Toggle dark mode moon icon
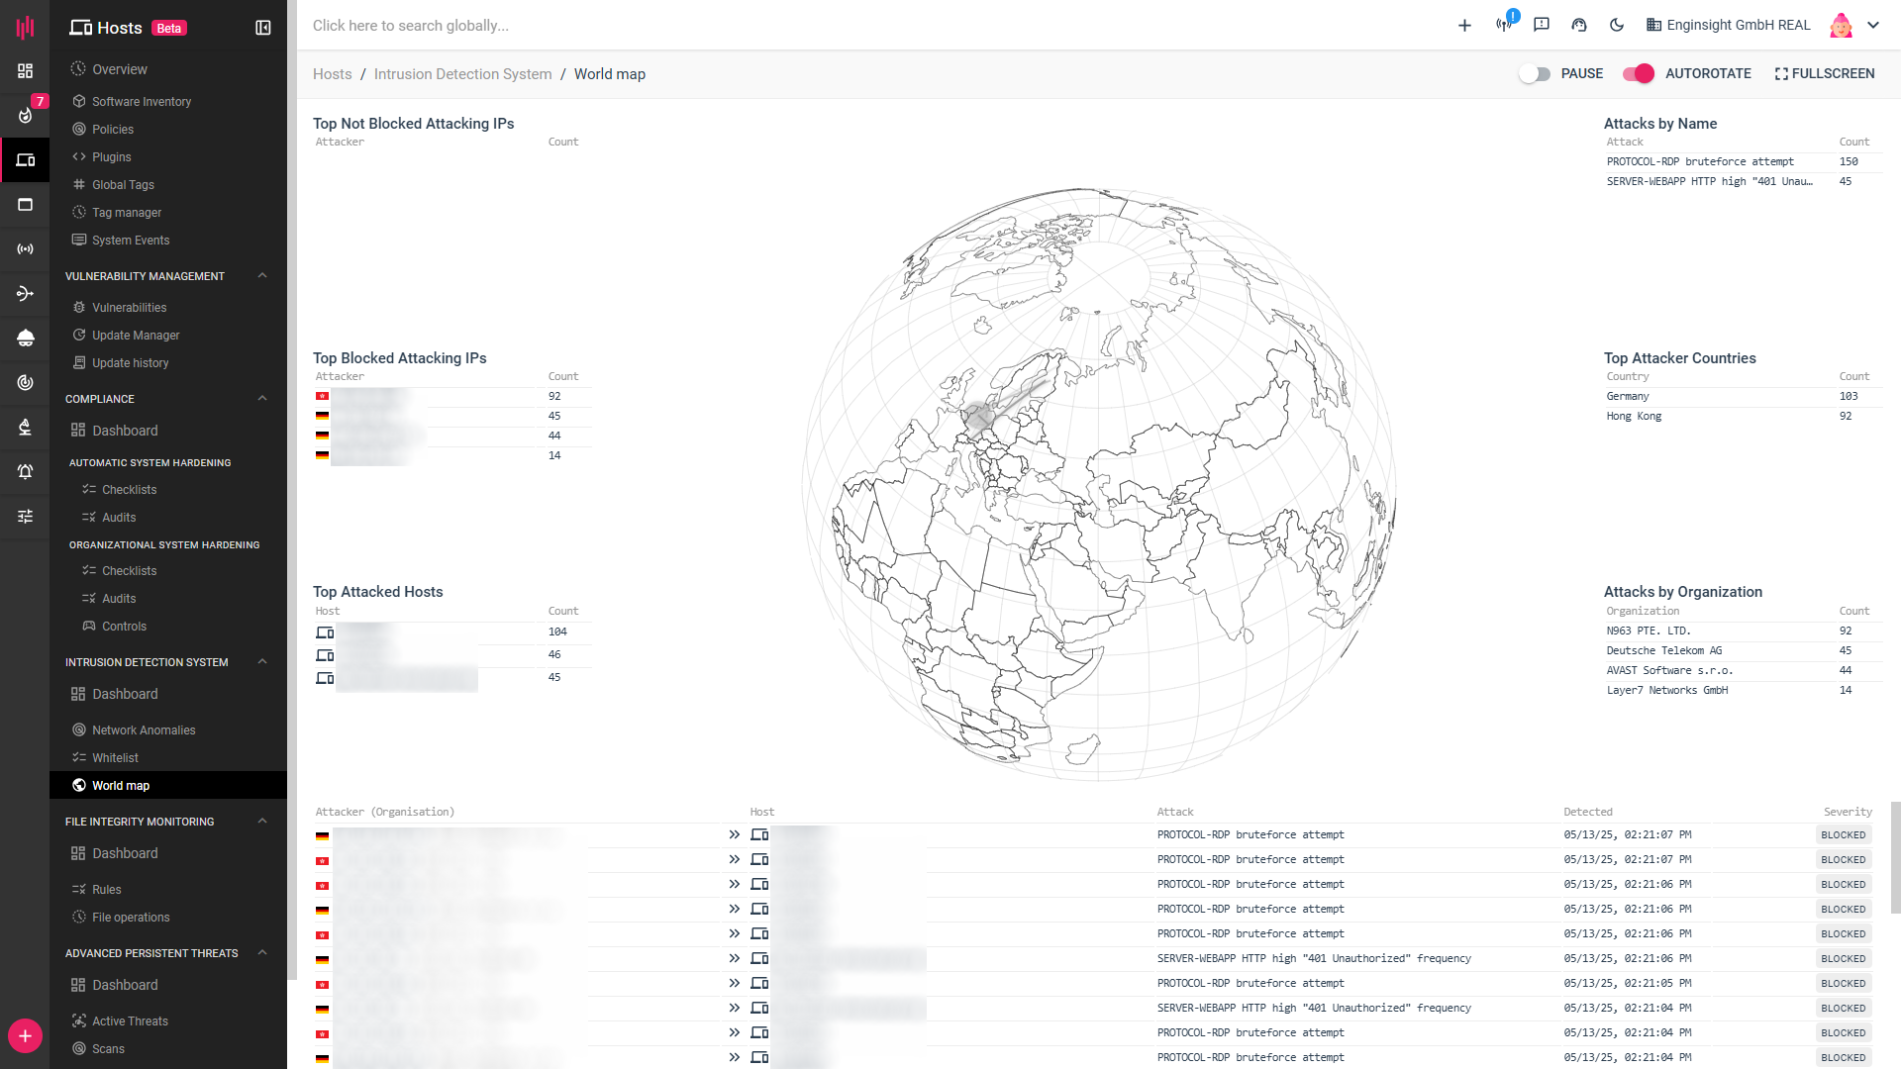The image size is (1901, 1069). (1617, 25)
